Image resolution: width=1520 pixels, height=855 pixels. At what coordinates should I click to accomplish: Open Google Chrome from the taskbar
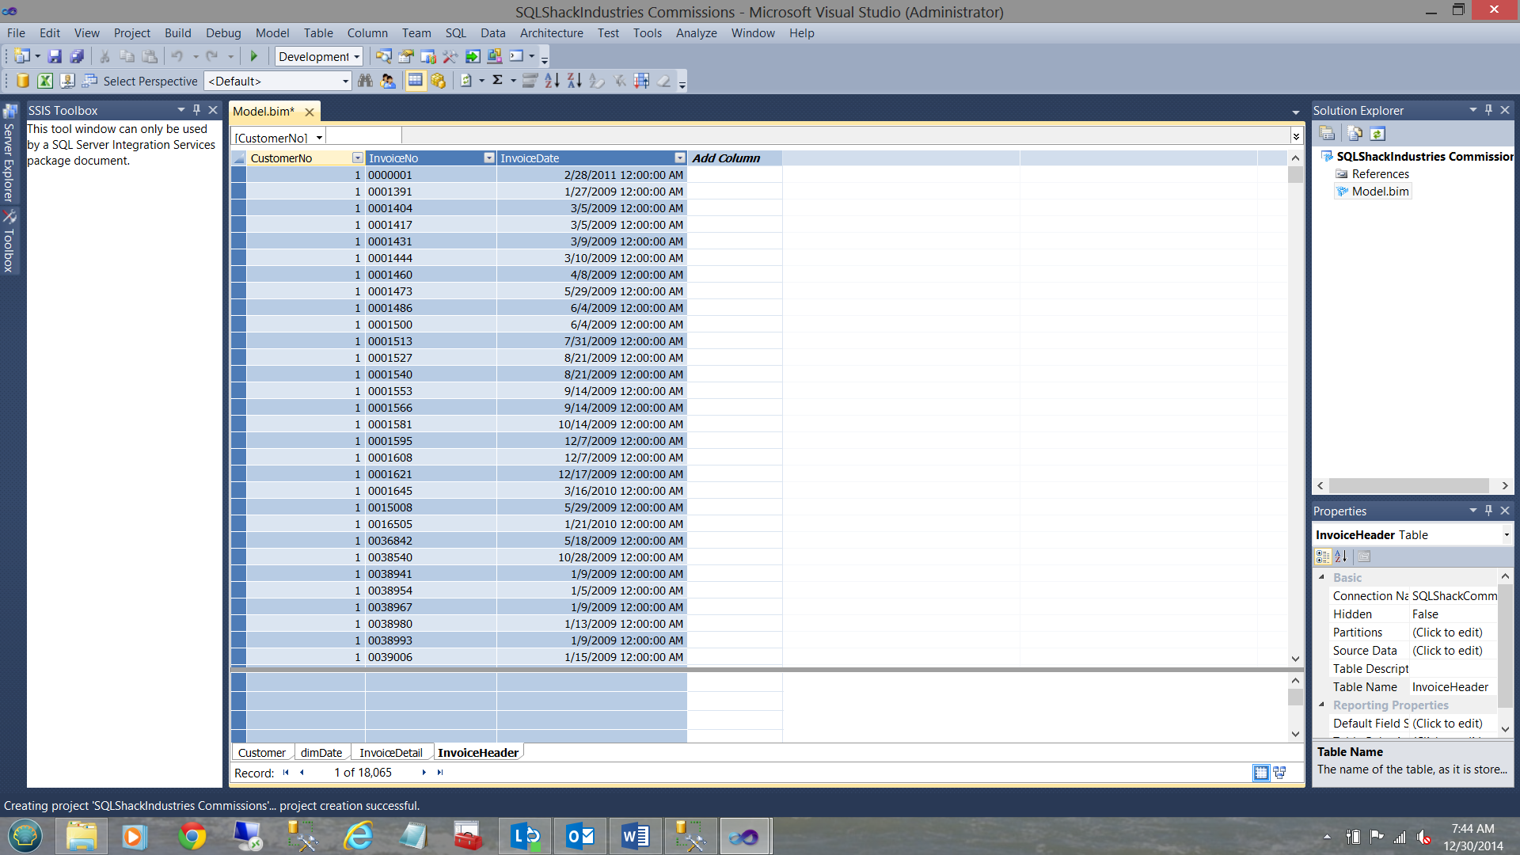pos(192,837)
